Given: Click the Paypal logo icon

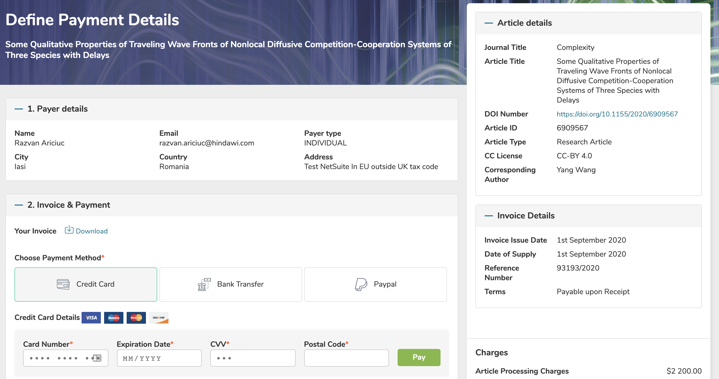Looking at the screenshot, I should [361, 284].
